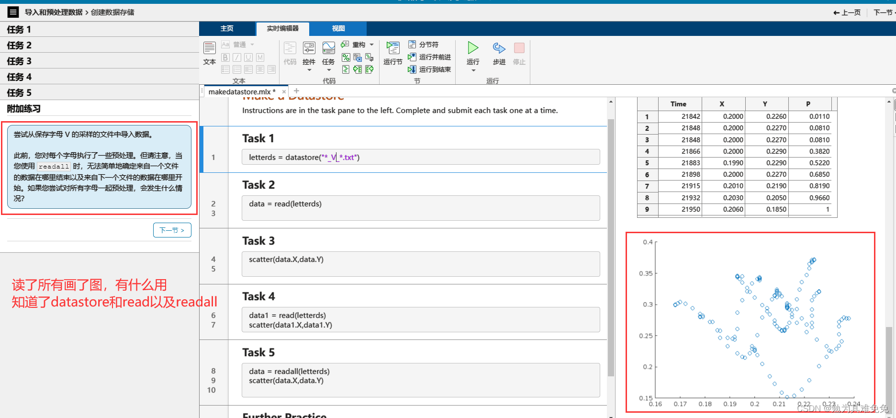This screenshot has width=896, height=418.
Task: Click the editor vertical scrollbar
Action: click(x=611, y=248)
